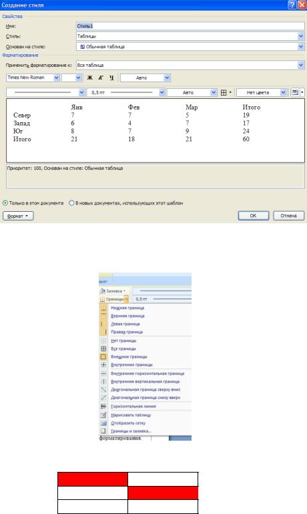Viewport: 307px width, 514px height.
Task: Open the Формат button menu
Action: (x=18, y=216)
